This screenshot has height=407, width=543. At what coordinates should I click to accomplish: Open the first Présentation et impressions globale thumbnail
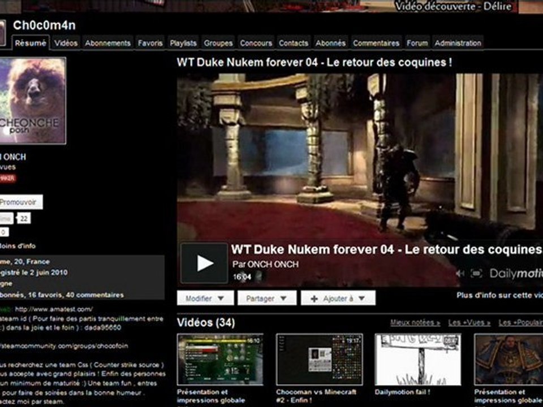coord(220,360)
